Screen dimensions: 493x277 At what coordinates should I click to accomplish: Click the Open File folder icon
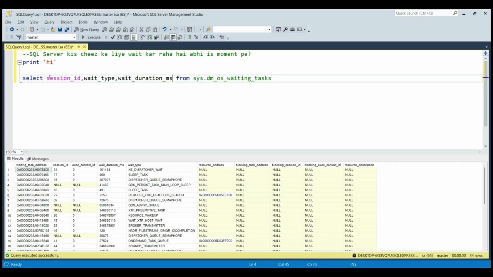(x=53, y=29)
